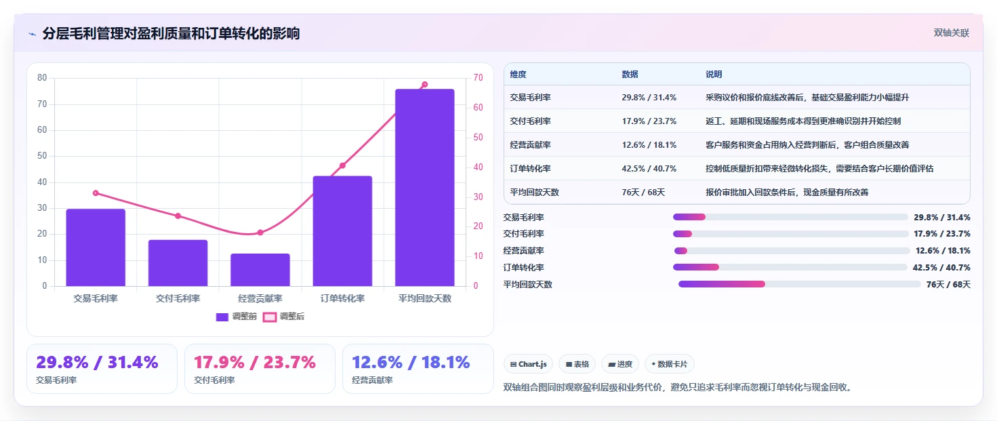Click description starting with 客户服务和资金占用
The height and width of the screenshot is (421, 997).
[x=807, y=145]
